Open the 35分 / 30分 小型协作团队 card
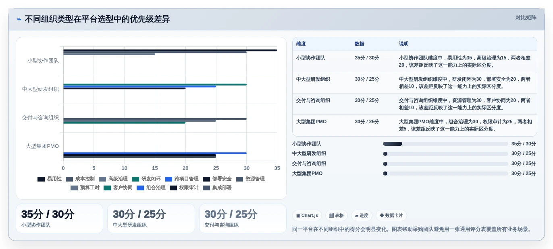This screenshot has height=249, width=553. click(x=60, y=218)
